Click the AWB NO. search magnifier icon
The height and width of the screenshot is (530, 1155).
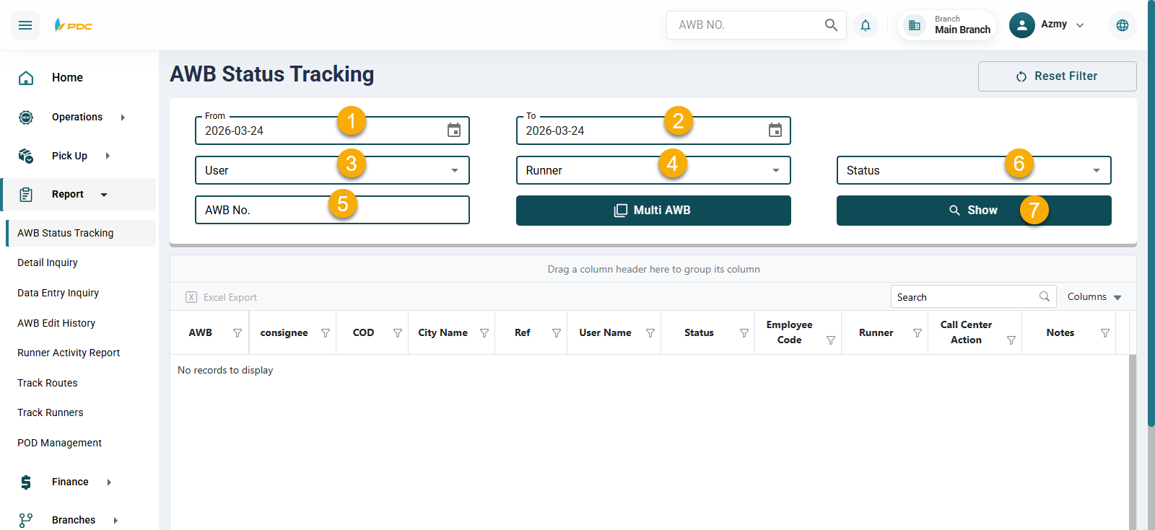pos(831,25)
